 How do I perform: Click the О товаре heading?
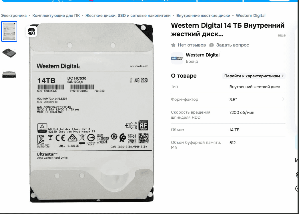[x=184, y=76]
